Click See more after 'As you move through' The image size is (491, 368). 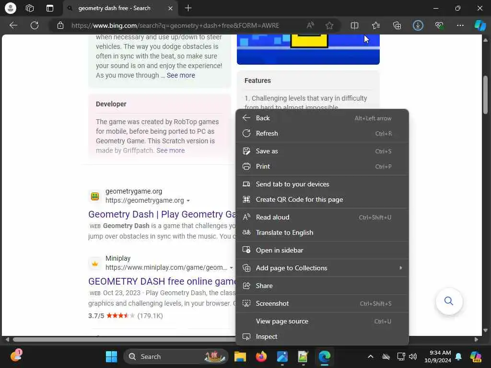[181, 75]
